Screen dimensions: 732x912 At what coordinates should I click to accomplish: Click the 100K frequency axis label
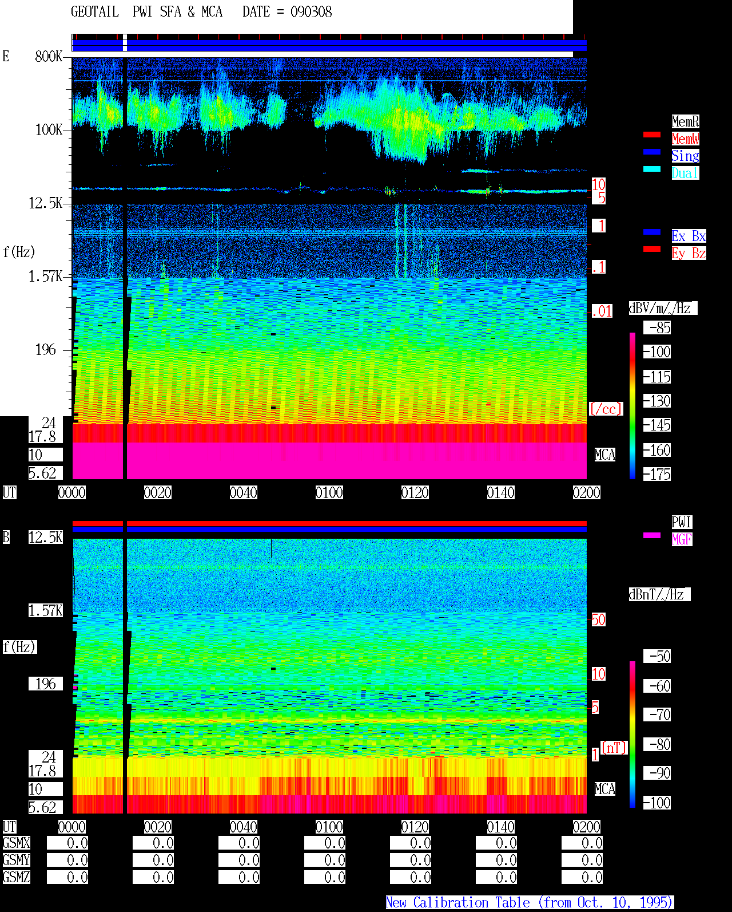[x=49, y=129]
